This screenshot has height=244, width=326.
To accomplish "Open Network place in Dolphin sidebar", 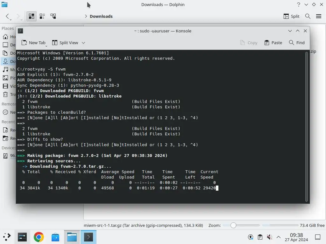I will (9, 112).
